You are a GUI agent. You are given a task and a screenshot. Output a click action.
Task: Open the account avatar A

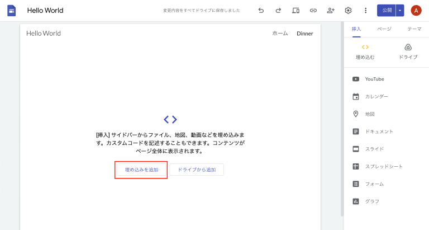coord(416,10)
